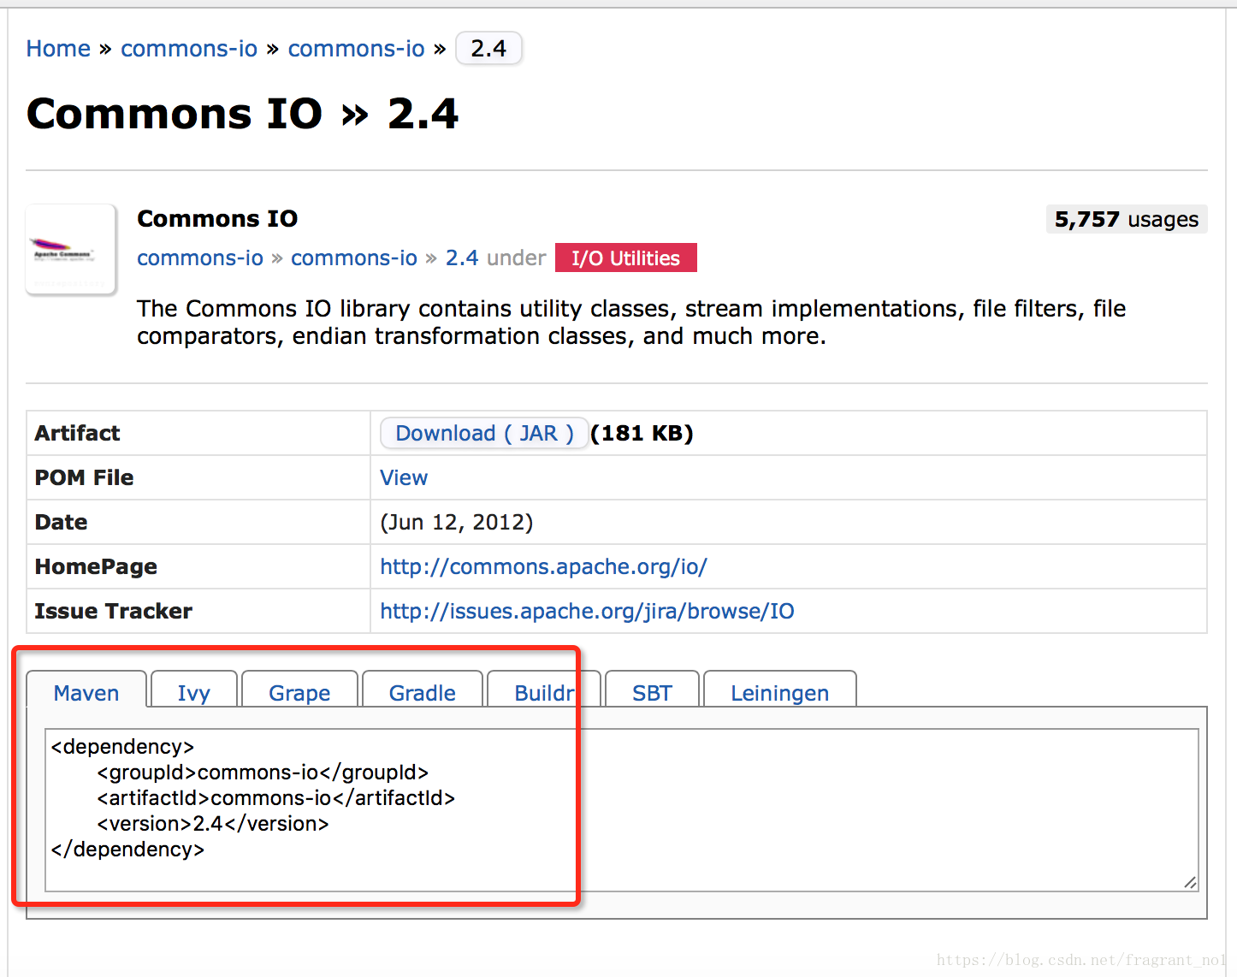Click the '(181 KB)' file size text
The height and width of the screenshot is (977, 1237).
[x=642, y=433]
